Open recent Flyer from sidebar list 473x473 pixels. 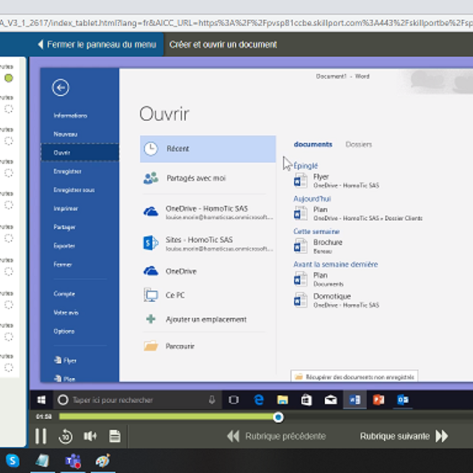(x=66, y=361)
